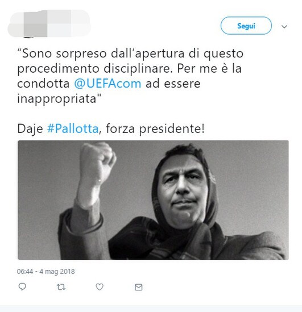
Task: Follow the account with the Segui button
Action: click(x=246, y=26)
